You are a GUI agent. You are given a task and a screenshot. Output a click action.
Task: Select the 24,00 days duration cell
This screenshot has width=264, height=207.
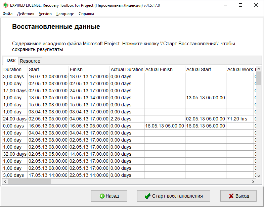point(15,119)
